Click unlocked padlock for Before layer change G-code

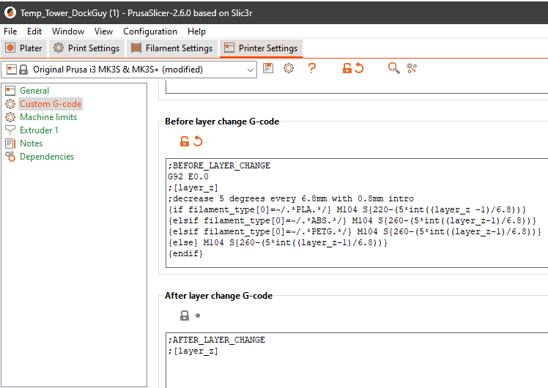click(x=185, y=141)
